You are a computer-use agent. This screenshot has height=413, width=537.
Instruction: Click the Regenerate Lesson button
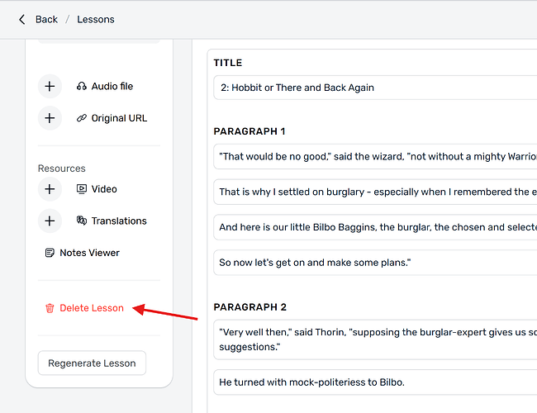point(92,363)
